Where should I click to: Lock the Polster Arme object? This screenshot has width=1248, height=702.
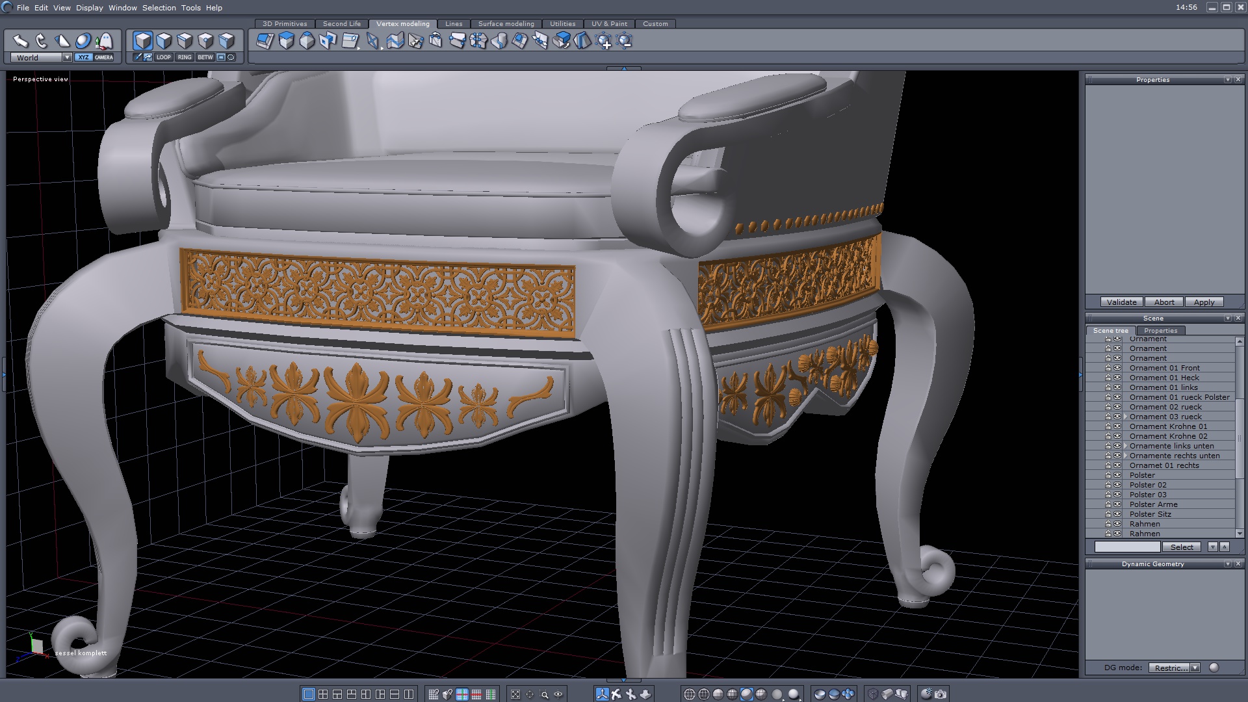(1108, 504)
